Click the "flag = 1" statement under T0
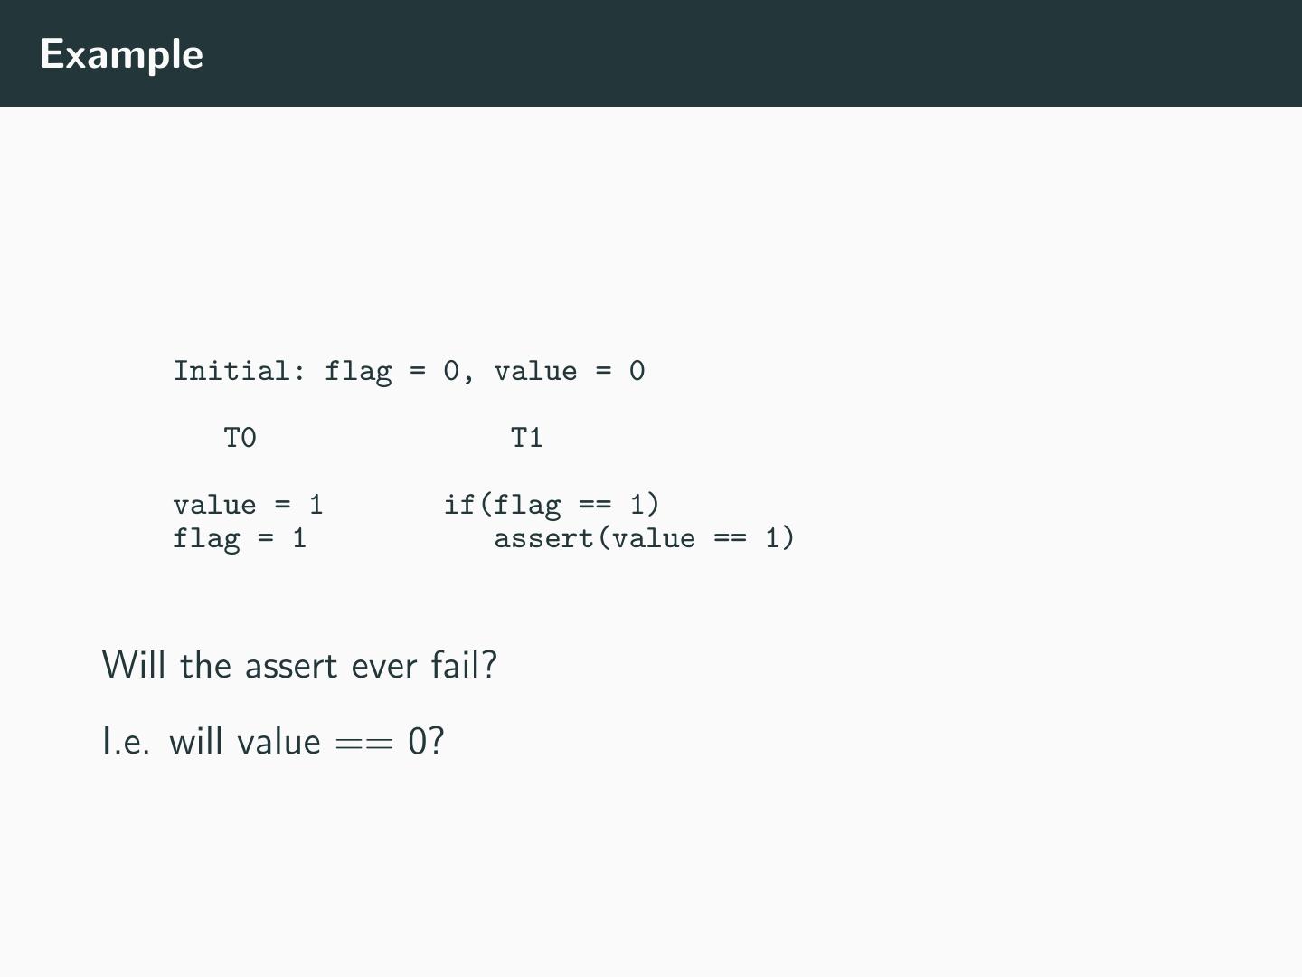This screenshot has width=1302, height=977. [240, 539]
